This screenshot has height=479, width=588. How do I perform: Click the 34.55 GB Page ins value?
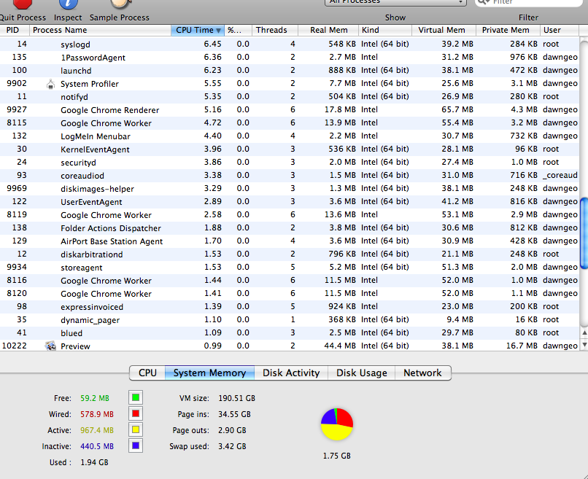pos(234,414)
